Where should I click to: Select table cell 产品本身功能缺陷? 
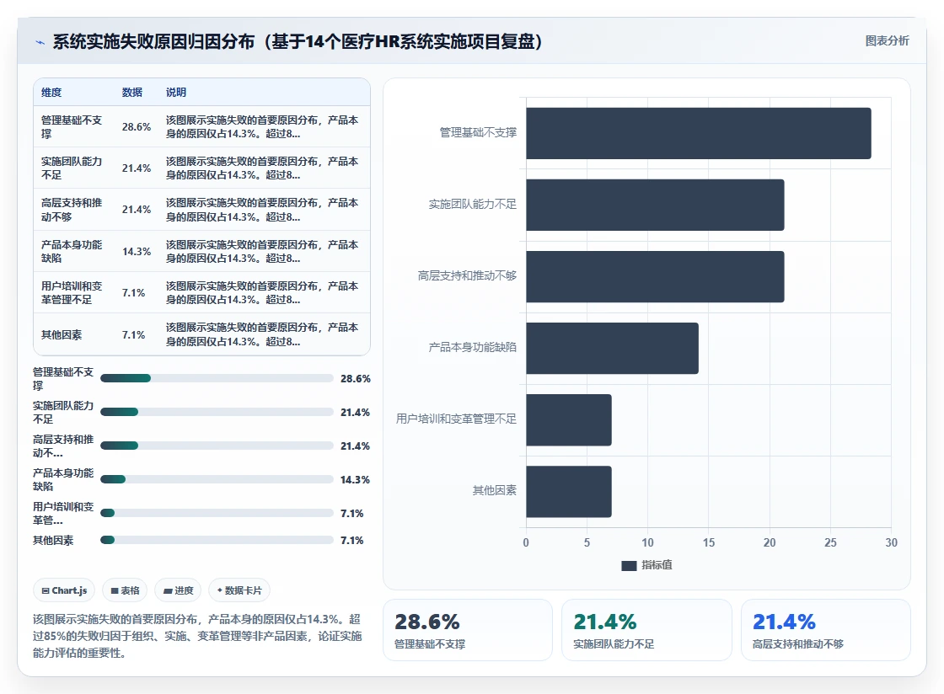click(x=72, y=251)
